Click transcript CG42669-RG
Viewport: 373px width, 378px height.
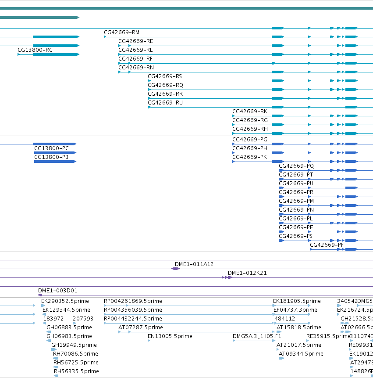(x=250, y=120)
